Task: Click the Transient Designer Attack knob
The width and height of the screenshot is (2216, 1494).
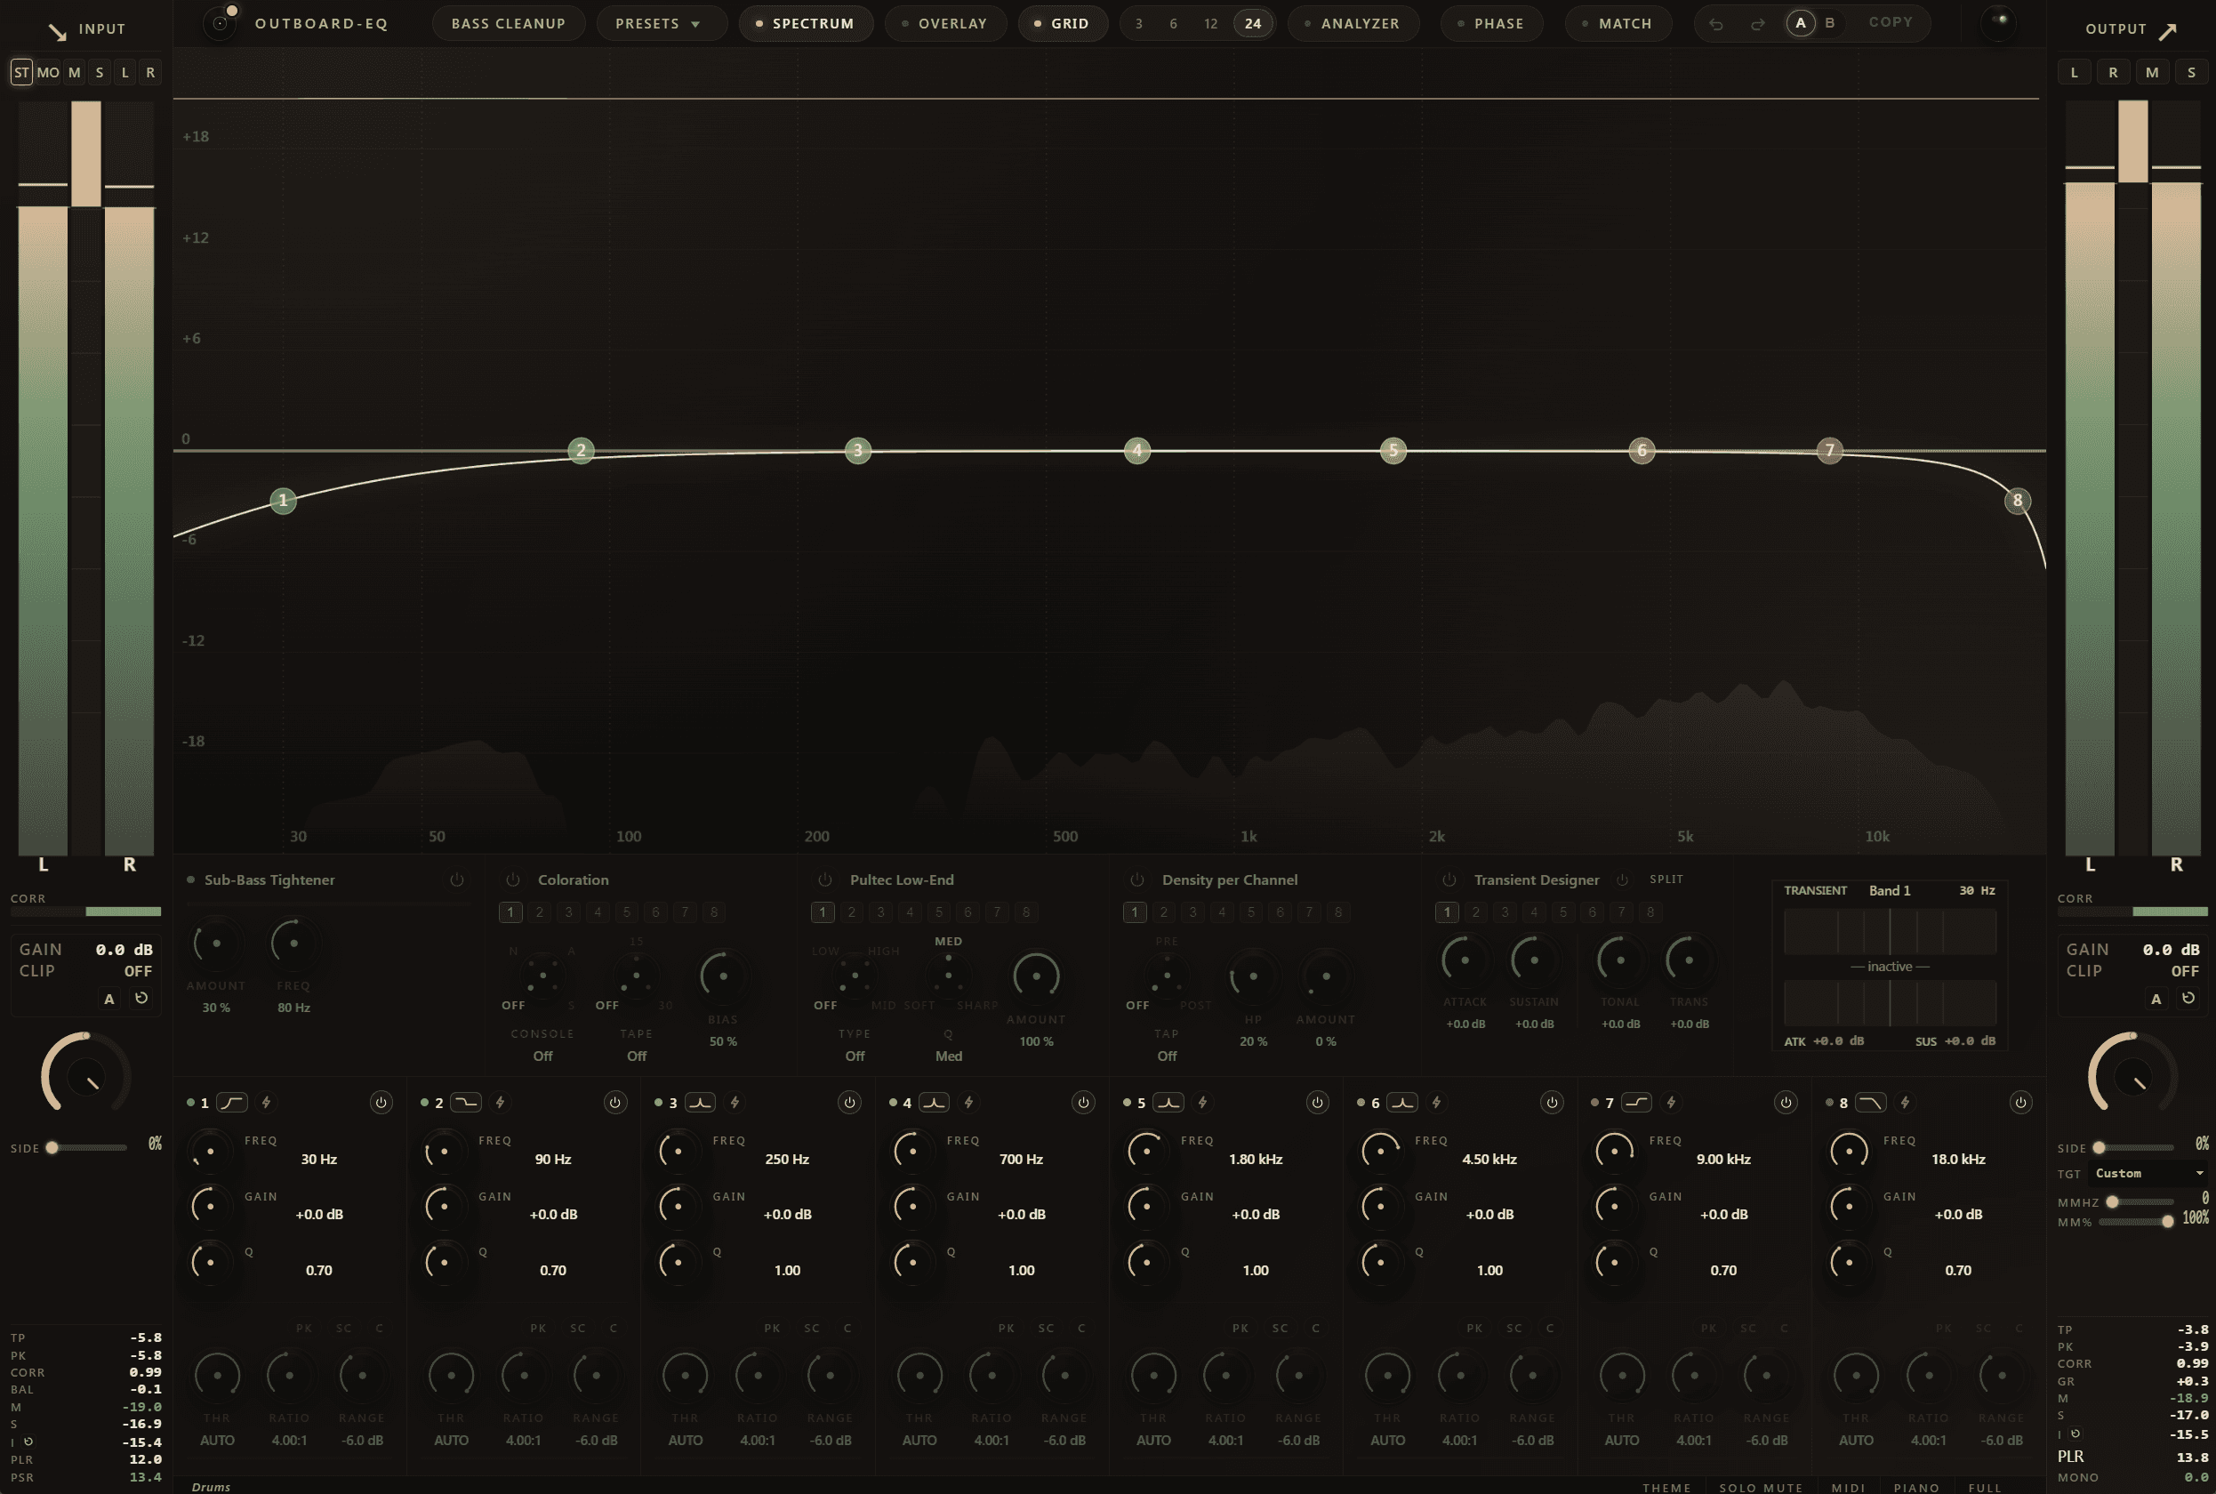Action: point(1465,960)
